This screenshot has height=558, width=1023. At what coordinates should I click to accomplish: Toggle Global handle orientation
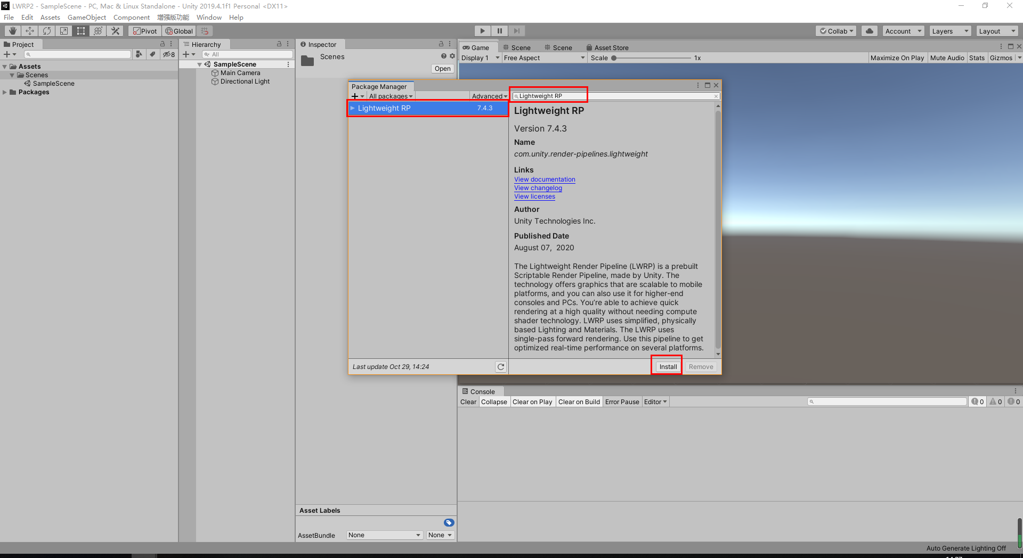coord(178,30)
